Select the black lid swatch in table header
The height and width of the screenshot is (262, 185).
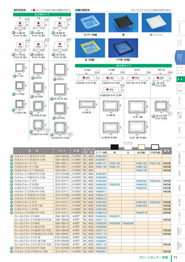pyautogui.click(x=114, y=147)
